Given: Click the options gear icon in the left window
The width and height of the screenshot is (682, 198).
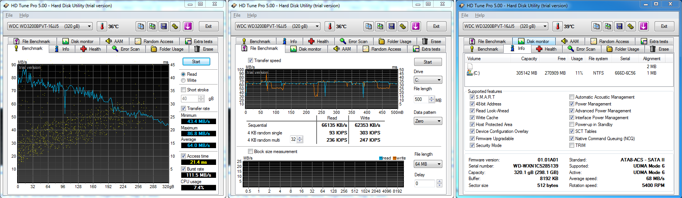Looking at the screenshot, I should pos(175,26).
